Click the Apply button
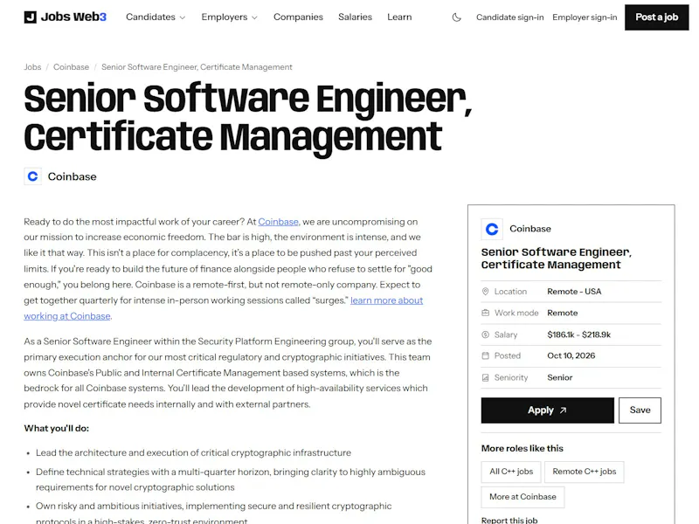 (548, 410)
